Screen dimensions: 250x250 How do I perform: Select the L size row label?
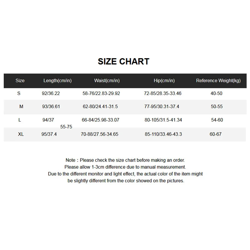[x=20, y=120]
